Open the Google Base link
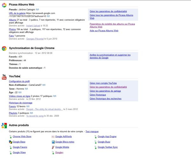 click(19, 142)
